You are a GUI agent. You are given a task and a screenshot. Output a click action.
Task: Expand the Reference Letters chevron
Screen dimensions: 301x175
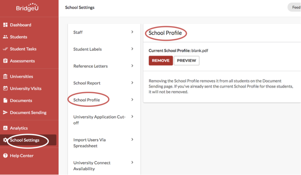[132, 66]
